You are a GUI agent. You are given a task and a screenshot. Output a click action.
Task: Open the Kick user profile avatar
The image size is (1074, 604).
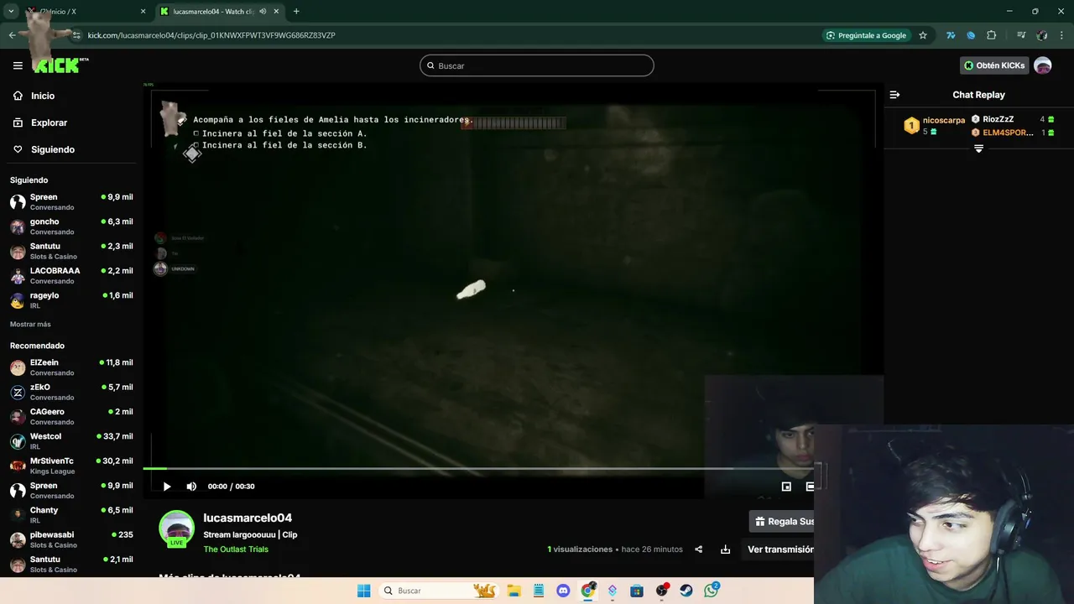point(1043,65)
